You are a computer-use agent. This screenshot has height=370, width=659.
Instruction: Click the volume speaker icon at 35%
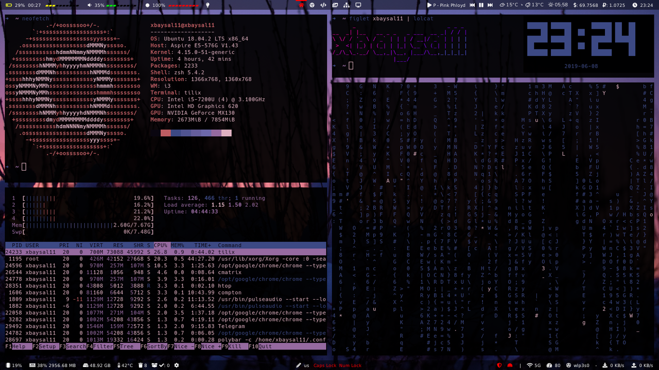coord(90,5)
